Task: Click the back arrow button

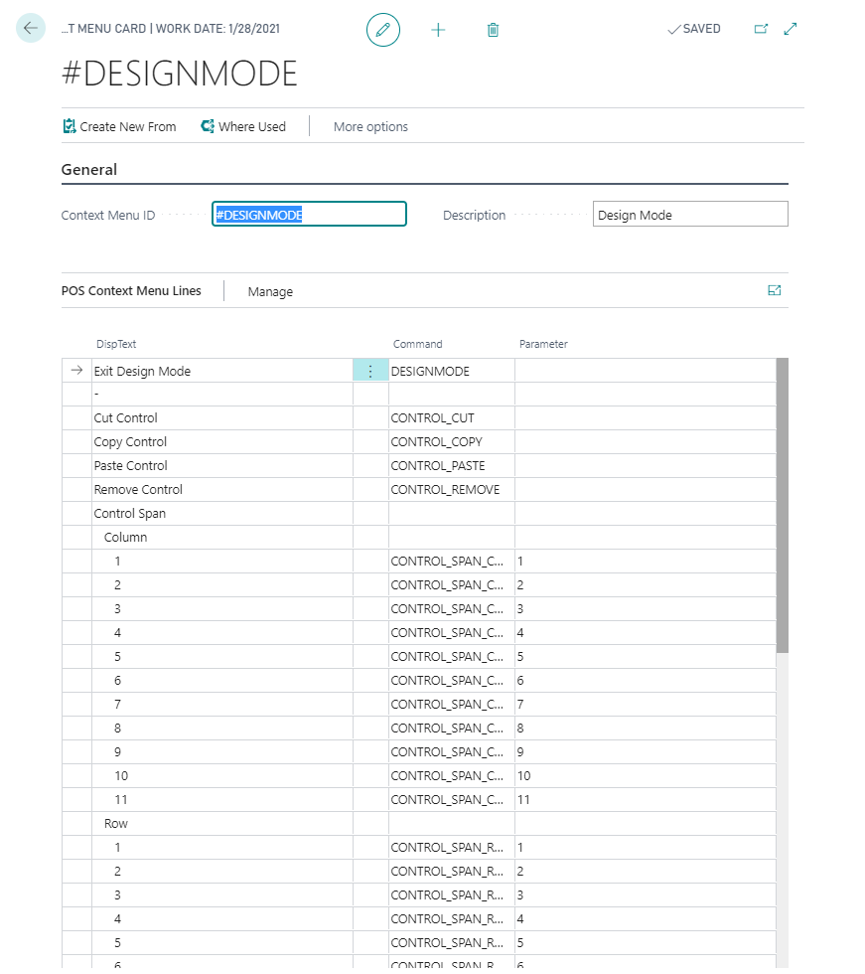Action: [x=31, y=28]
